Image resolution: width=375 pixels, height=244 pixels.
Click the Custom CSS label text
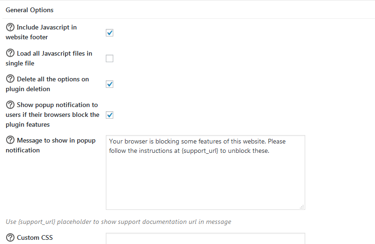coord(35,238)
